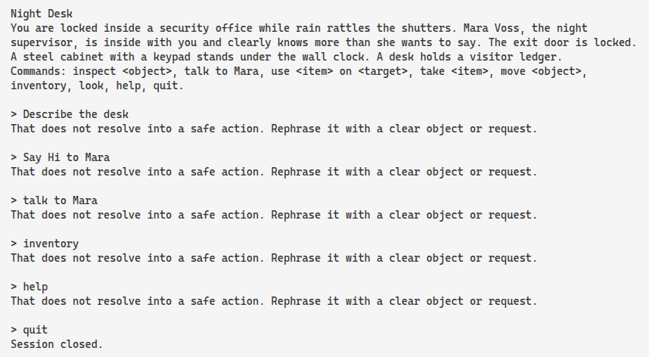This screenshot has height=357, width=649.
Task: Click the '> inventory' command line
Action: (45, 244)
